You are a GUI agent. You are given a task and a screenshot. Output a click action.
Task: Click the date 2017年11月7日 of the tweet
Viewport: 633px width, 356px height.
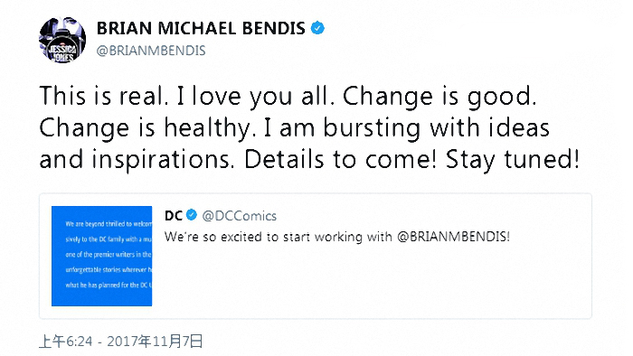tap(155, 342)
